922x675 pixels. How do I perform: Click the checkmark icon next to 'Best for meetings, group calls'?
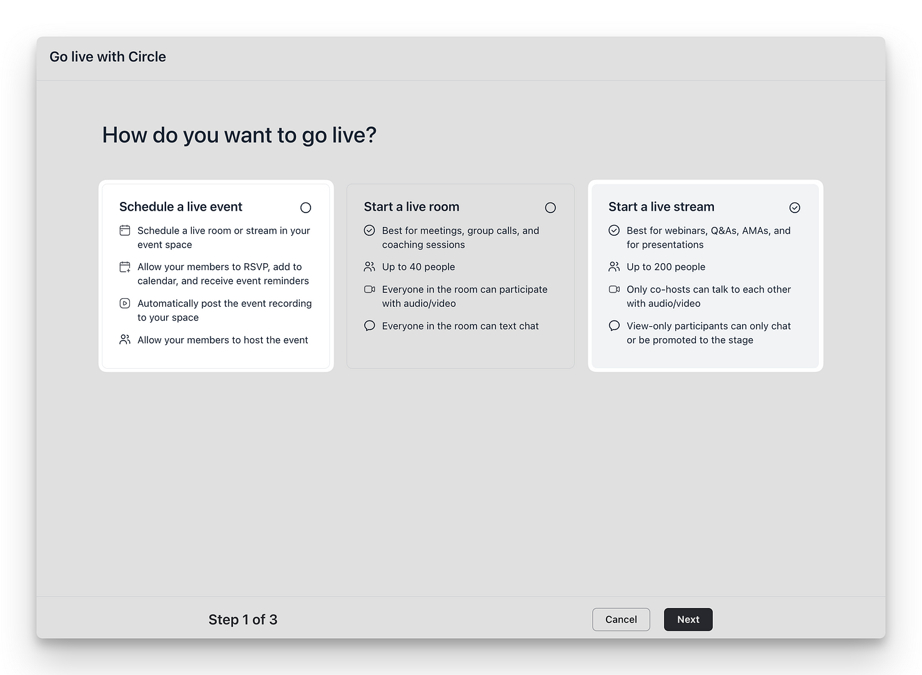tap(369, 230)
